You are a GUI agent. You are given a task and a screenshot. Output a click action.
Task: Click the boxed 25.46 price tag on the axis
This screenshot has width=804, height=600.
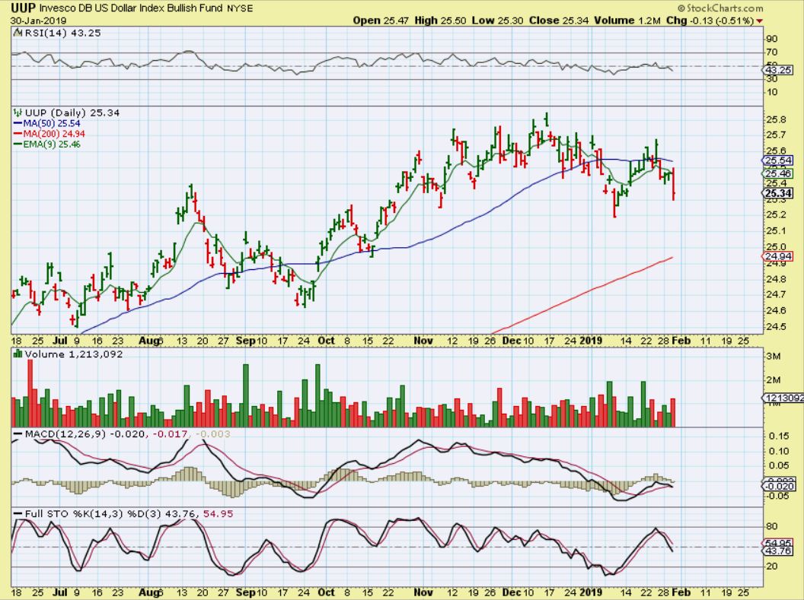click(x=777, y=173)
